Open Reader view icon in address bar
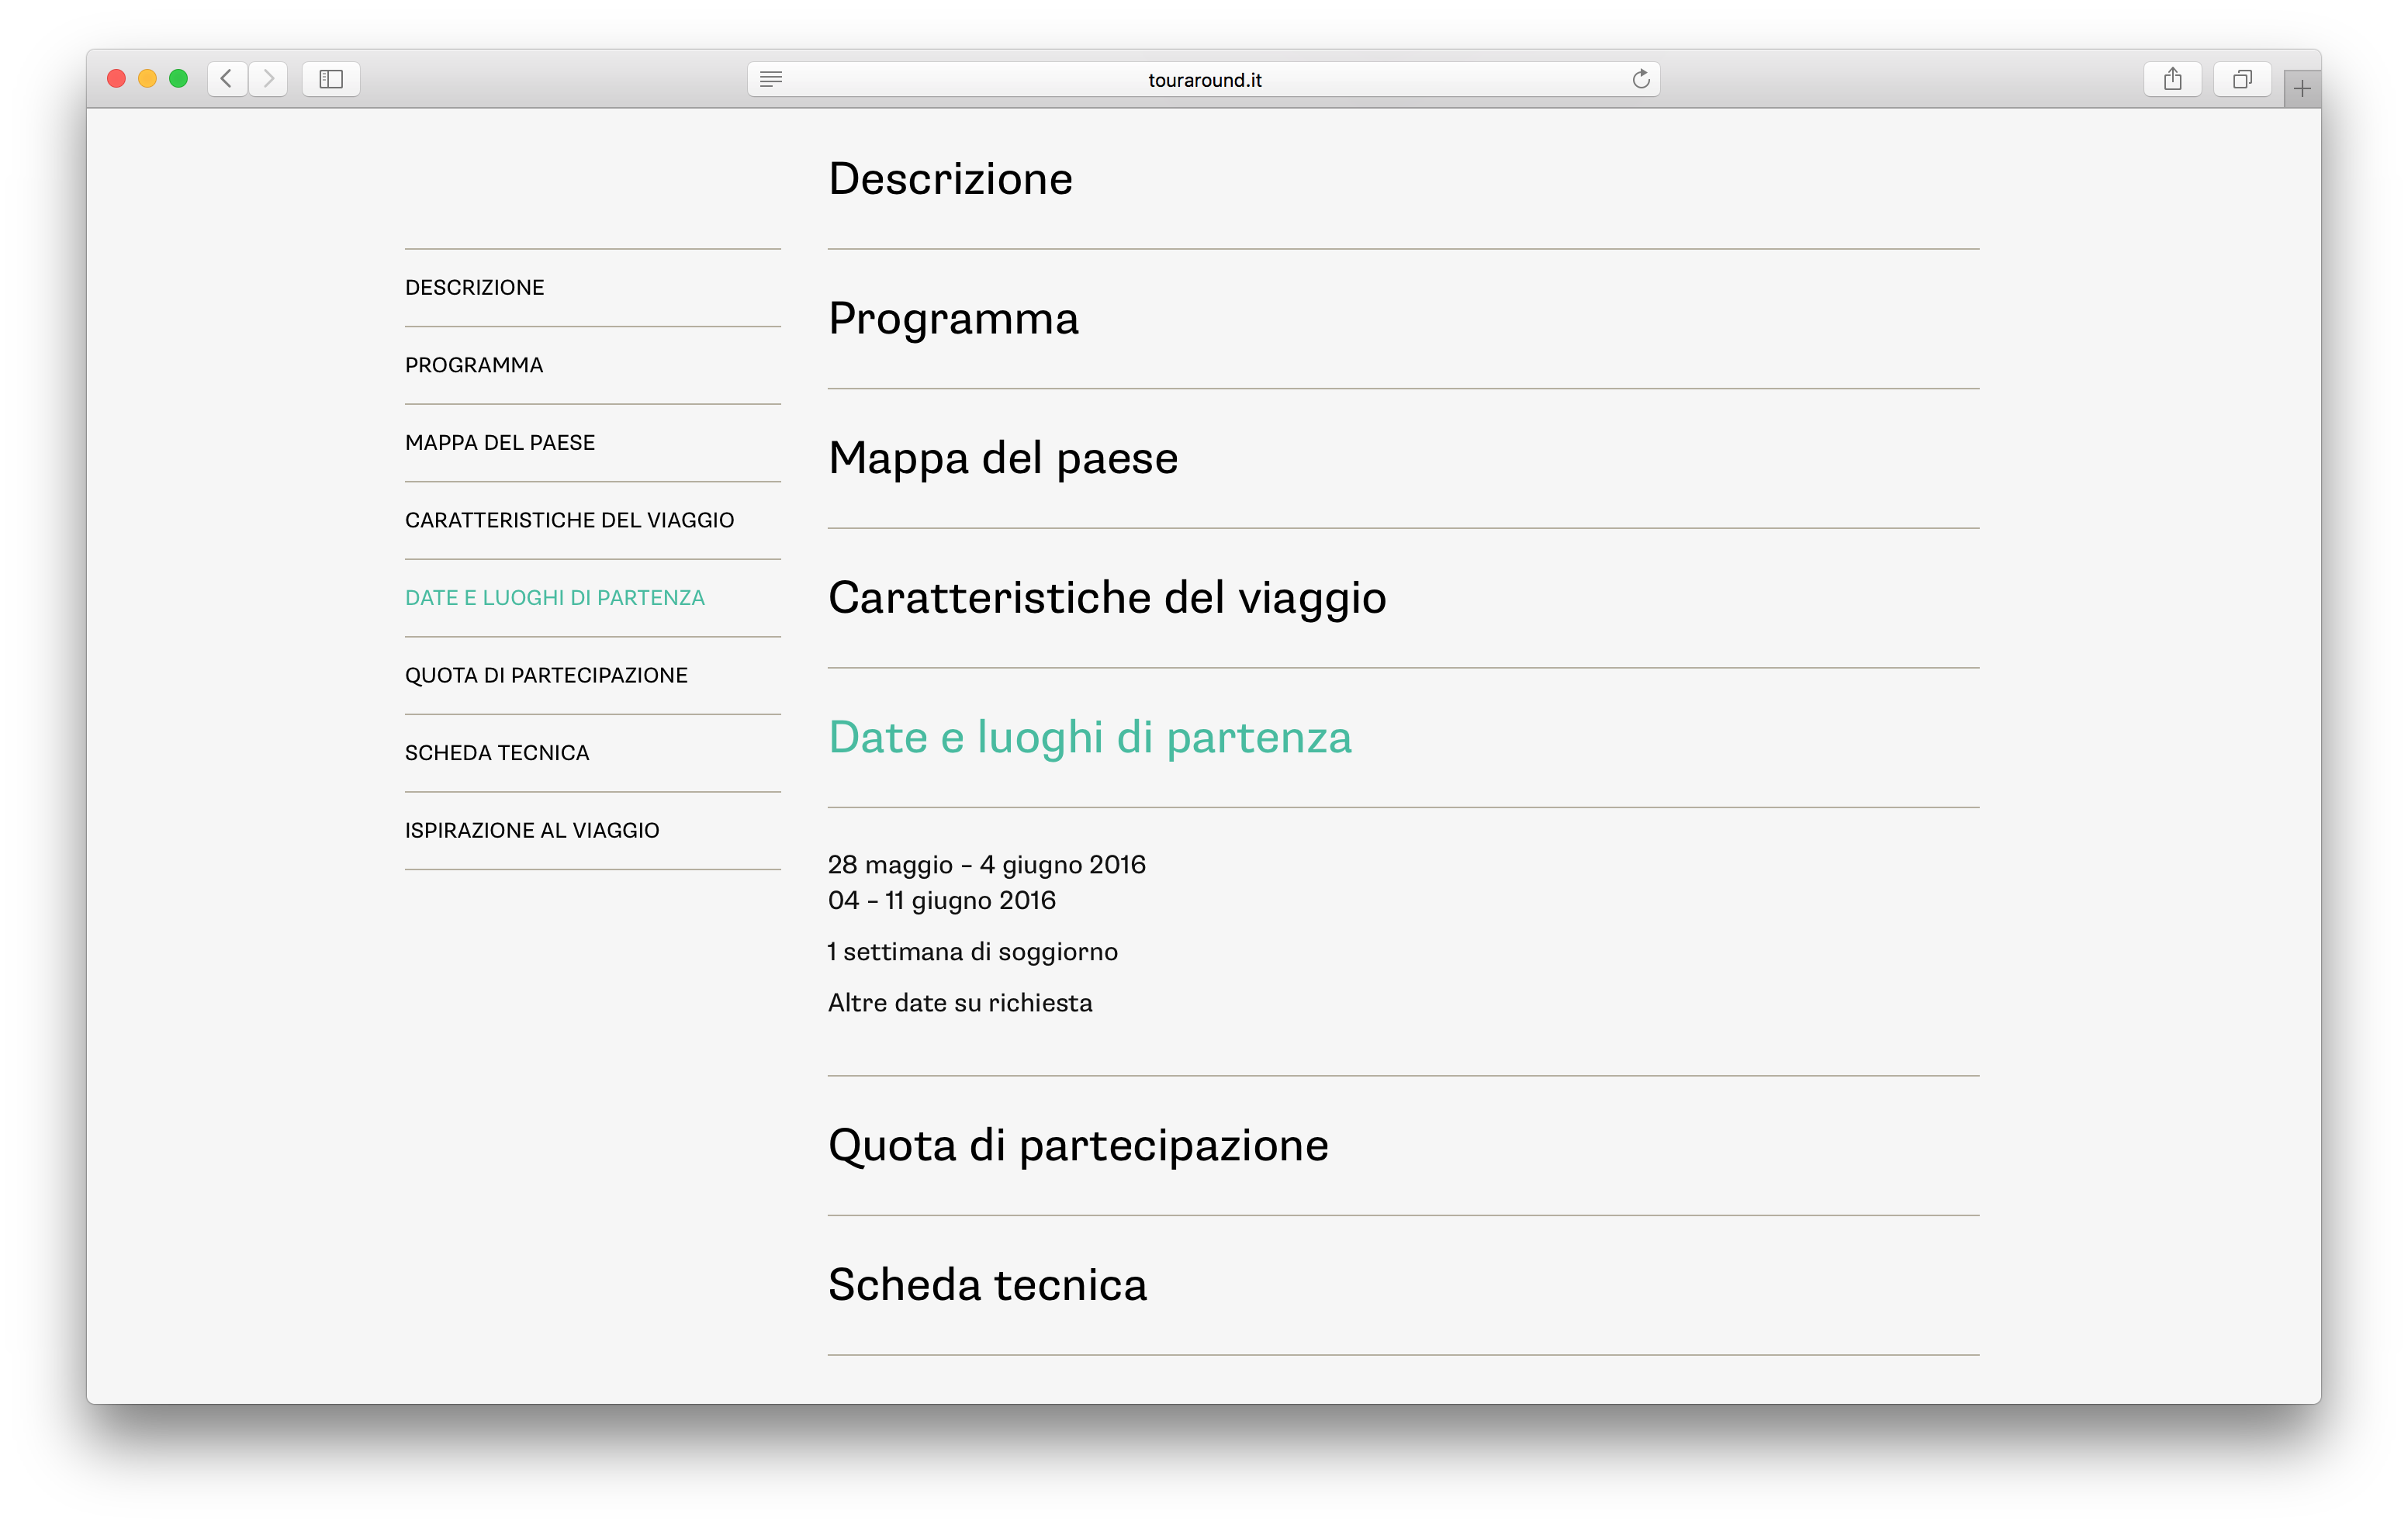This screenshot has width=2408, height=1528. 771,79
